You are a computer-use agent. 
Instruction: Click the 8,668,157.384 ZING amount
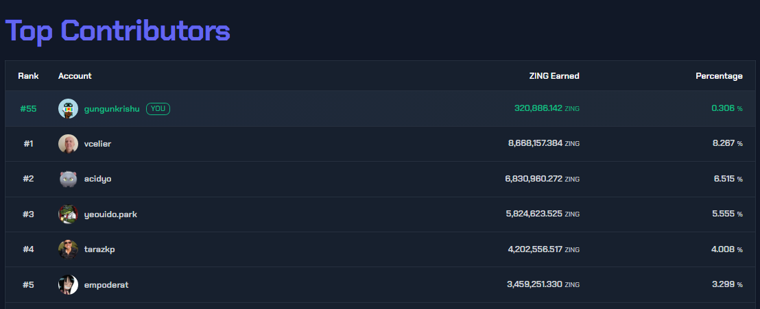544,144
